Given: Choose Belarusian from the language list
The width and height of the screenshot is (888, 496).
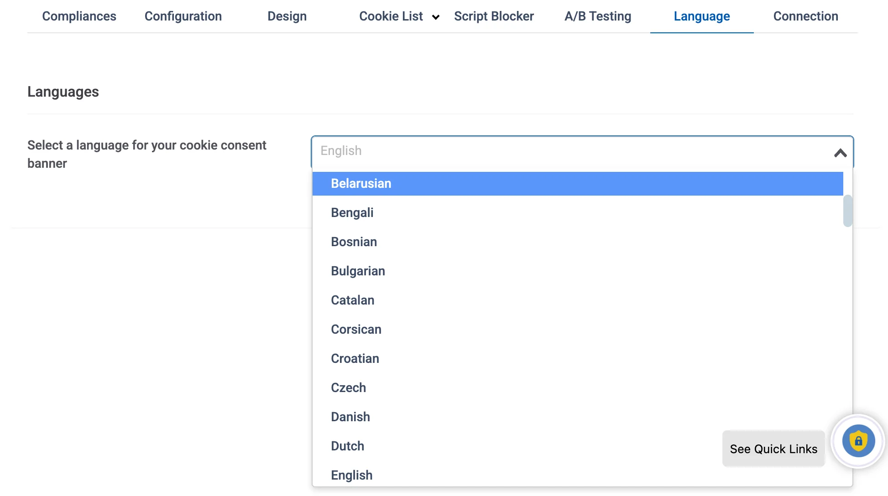Looking at the screenshot, I should (578, 184).
